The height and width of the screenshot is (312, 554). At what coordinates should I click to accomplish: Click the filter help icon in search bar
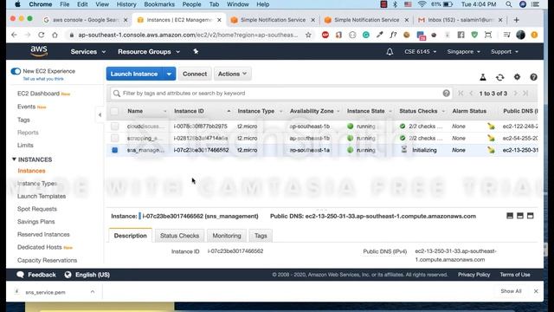tap(447, 94)
